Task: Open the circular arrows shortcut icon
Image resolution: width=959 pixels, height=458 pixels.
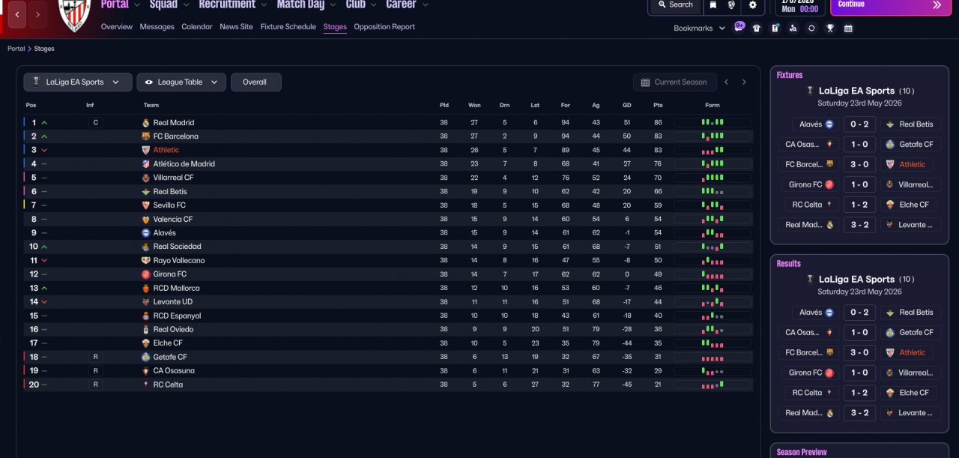Action: click(x=811, y=28)
